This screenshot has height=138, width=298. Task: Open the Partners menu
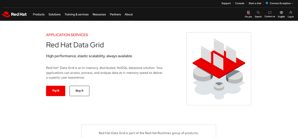pyautogui.click(x=115, y=14)
